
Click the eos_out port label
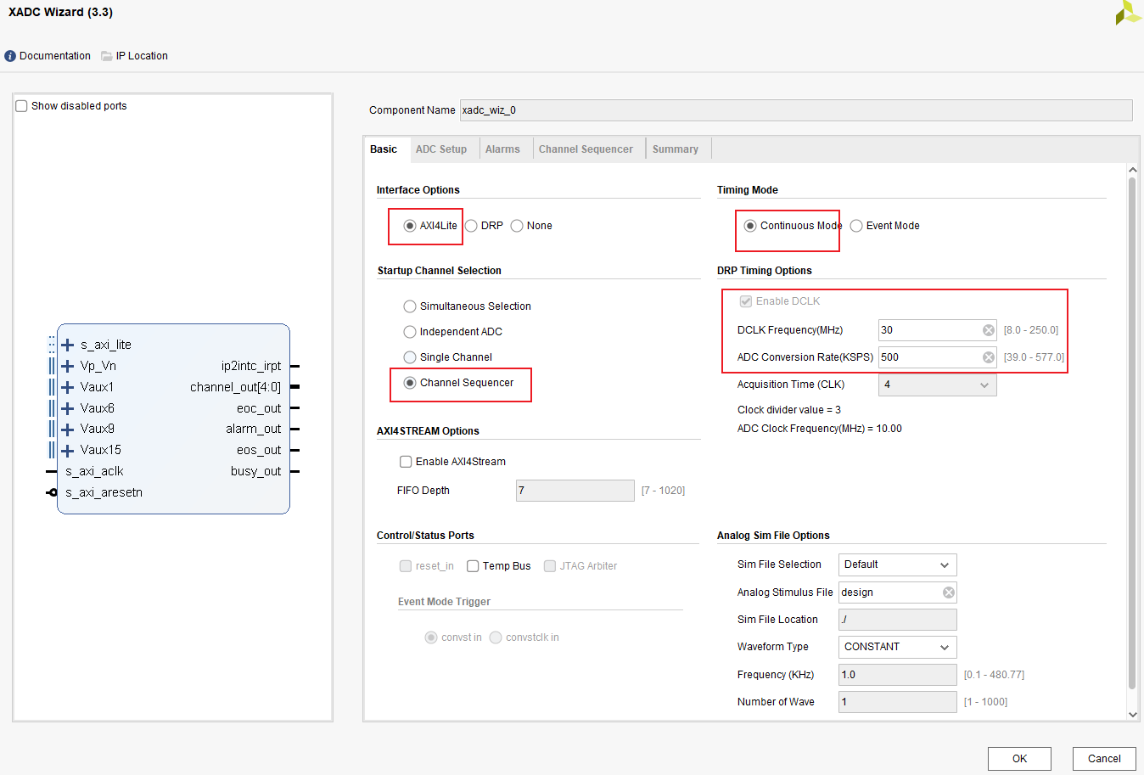259,450
